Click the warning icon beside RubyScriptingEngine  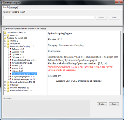click(11, 76)
